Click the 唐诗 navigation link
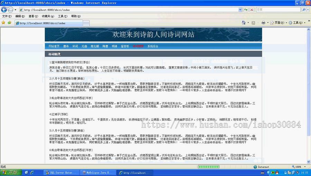This screenshot has width=311, height=176. (66, 46)
